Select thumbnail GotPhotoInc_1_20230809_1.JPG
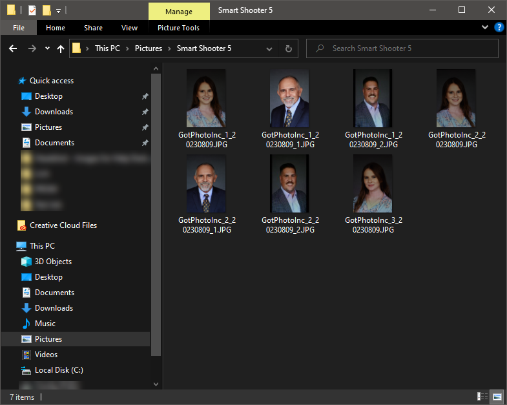The height and width of the screenshot is (405, 507). click(x=290, y=98)
